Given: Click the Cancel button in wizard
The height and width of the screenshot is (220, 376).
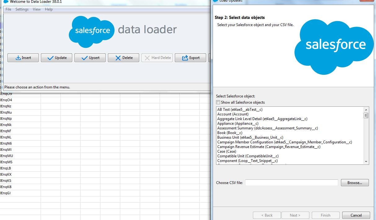Looking at the screenshot, I should tap(356, 215).
